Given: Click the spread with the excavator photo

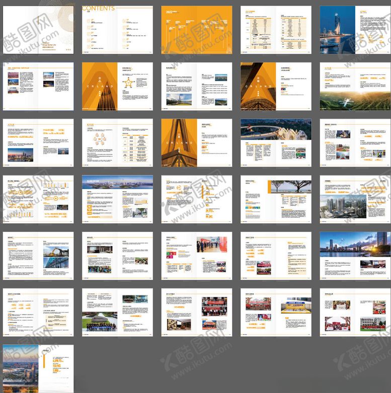Looking at the screenshot, I should [x=38, y=256].
